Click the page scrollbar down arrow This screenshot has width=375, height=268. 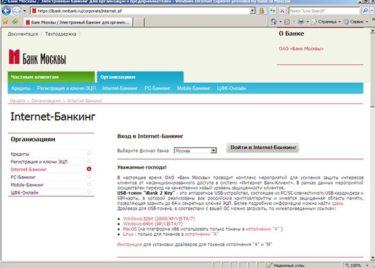click(373, 258)
